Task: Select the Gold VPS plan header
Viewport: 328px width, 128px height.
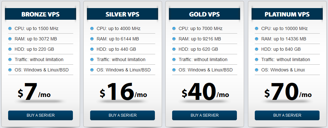Action: 204,14
